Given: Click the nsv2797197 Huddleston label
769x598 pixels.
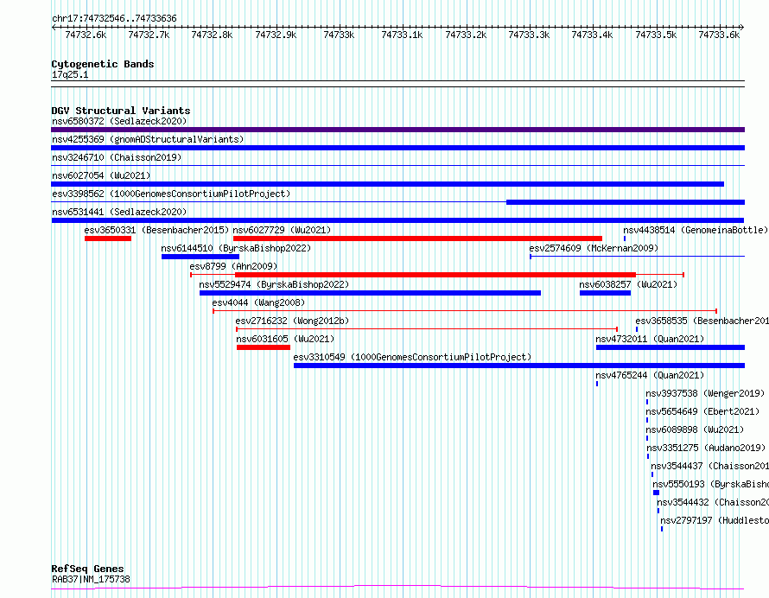Looking at the screenshot, I should tap(714, 520).
